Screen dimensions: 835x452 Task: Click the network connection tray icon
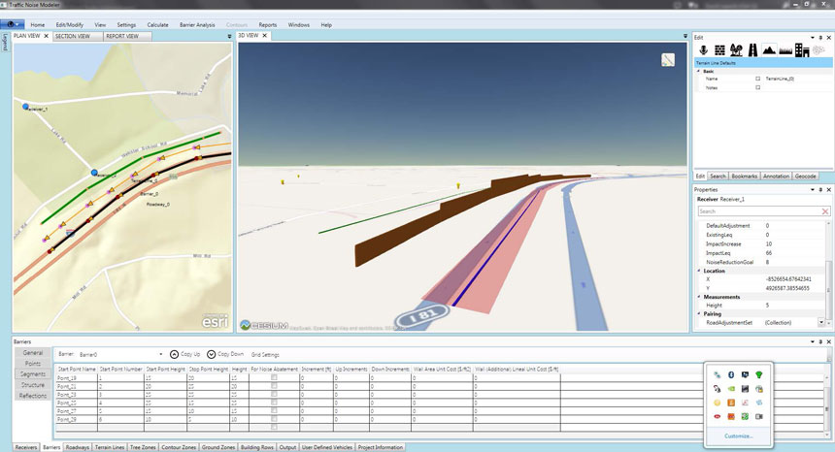point(718,375)
